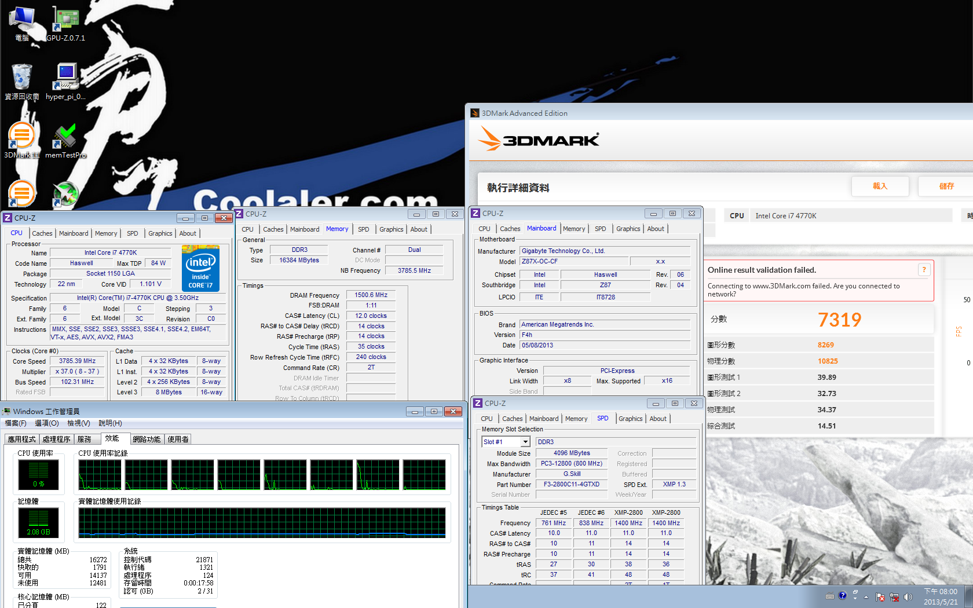Click the Part Number field F3-2800C11-4GTXD
Viewport: 973px width, 608px height.
[572, 484]
